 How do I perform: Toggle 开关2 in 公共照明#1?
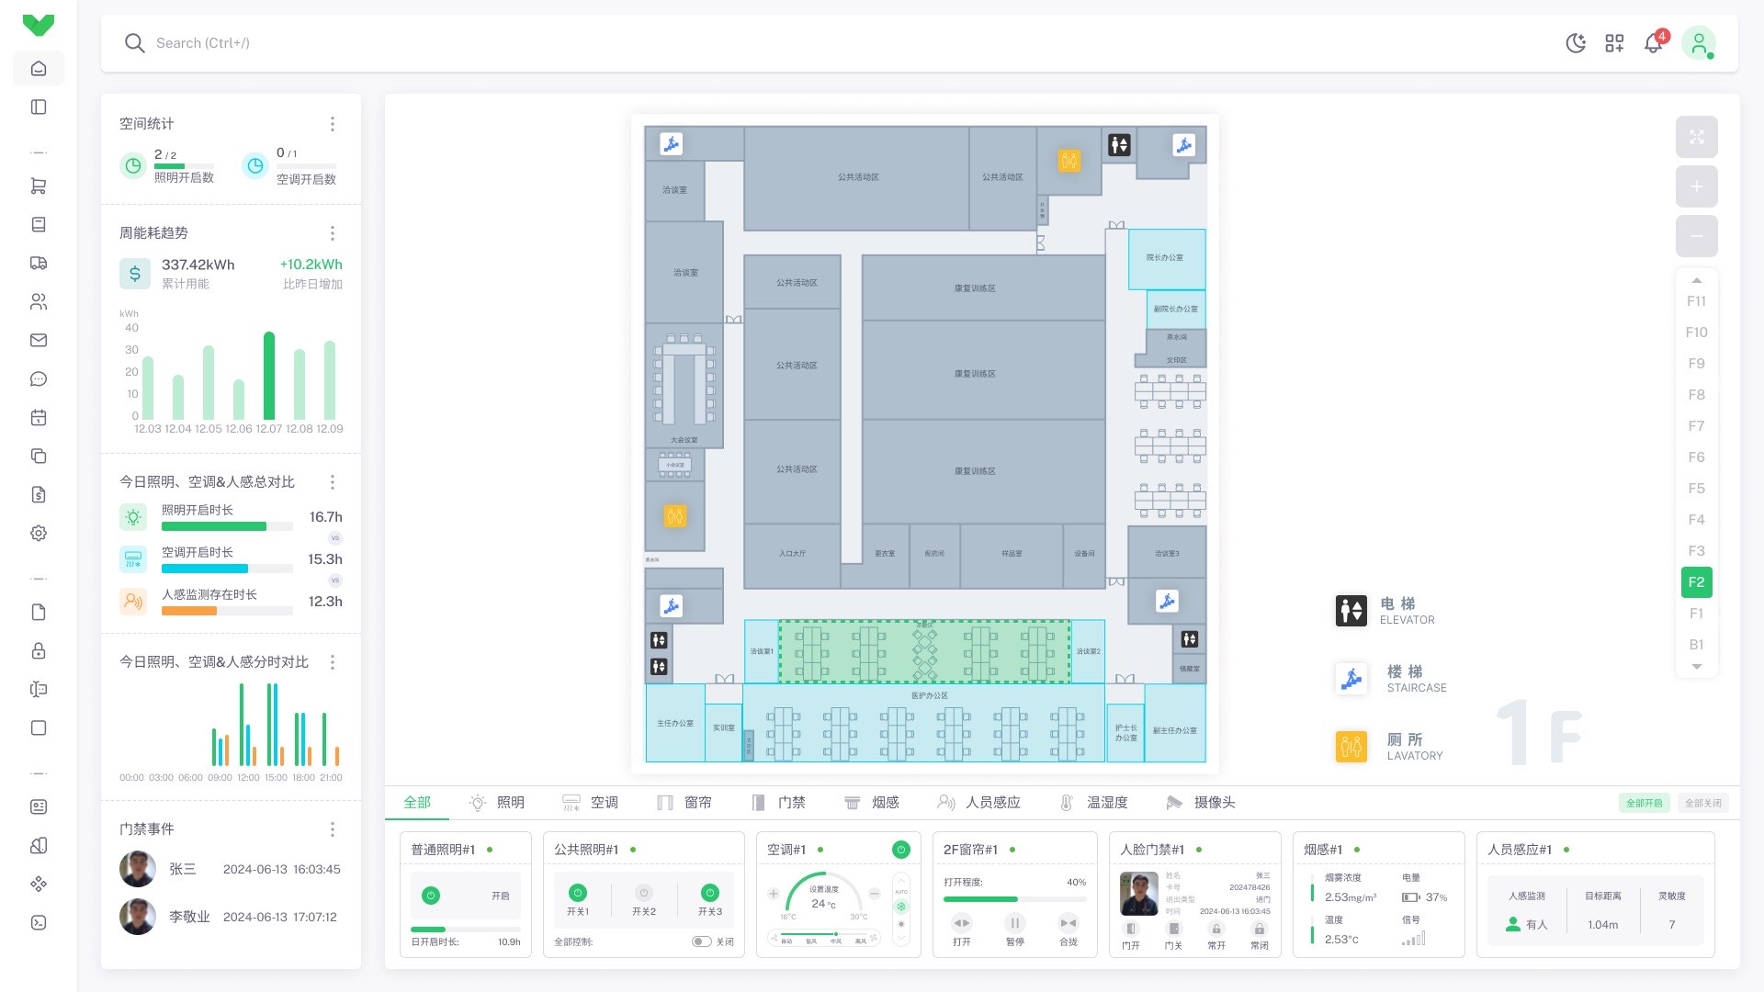click(644, 893)
